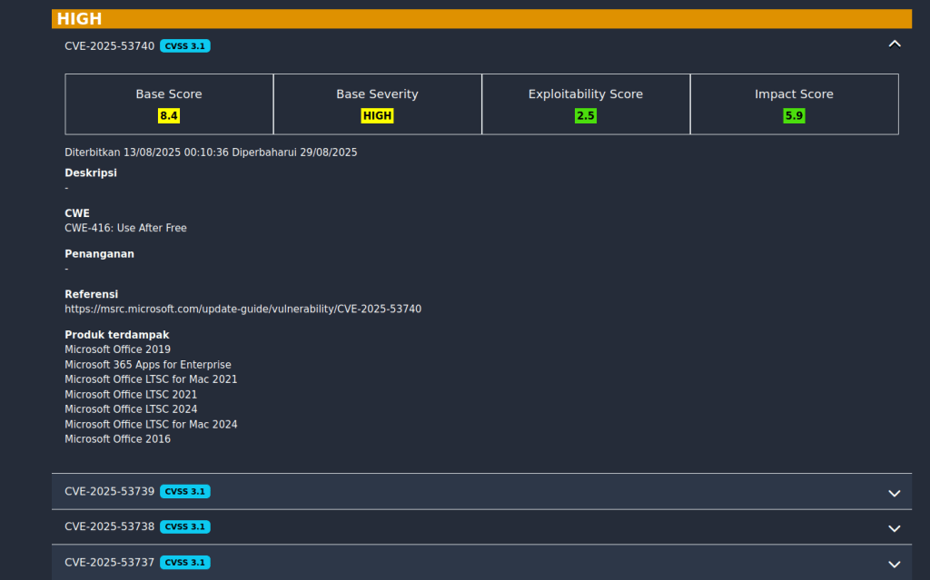
Task: Click Microsoft Office LTSC for Mac 2021
Action: pyautogui.click(x=151, y=379)
